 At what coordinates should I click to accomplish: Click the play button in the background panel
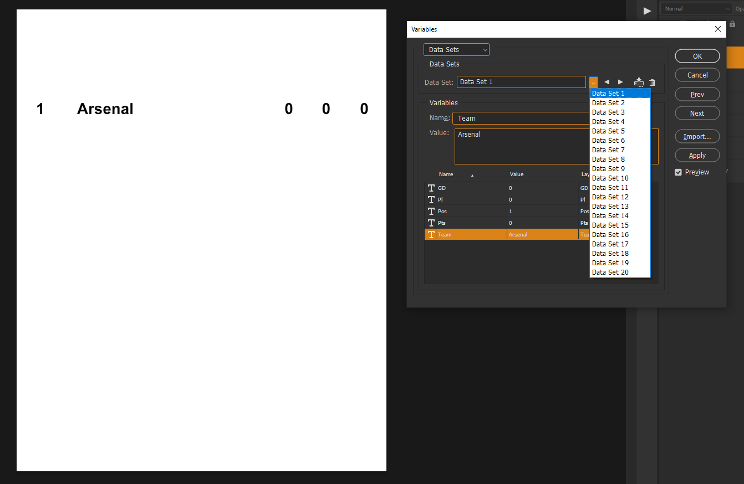pyautogui.click(x=647, y=11)
